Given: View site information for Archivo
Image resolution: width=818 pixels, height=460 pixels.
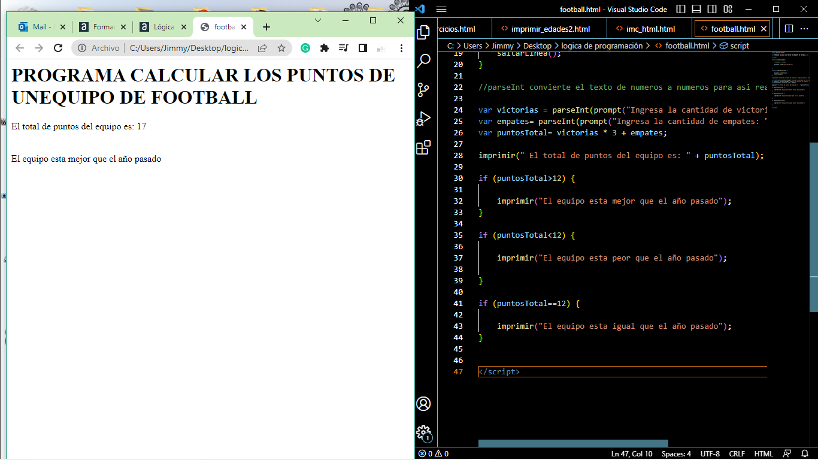Looking at the screenshot, I should [98, 48].
